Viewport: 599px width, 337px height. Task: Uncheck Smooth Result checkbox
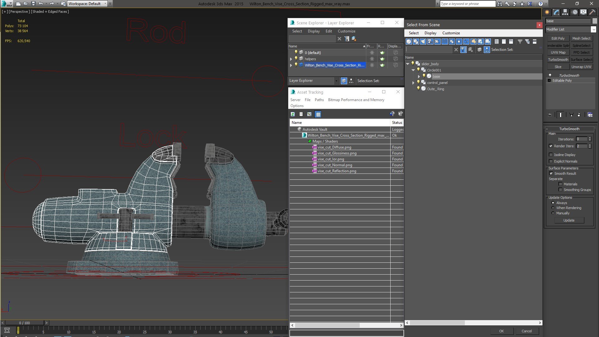(x=551, y=173)
